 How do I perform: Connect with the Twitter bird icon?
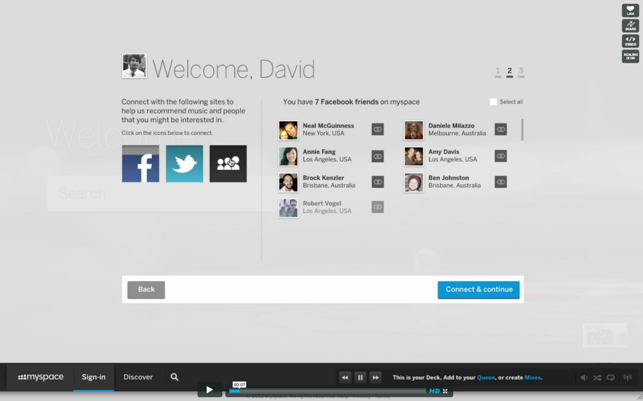click(x=185, y=164)
